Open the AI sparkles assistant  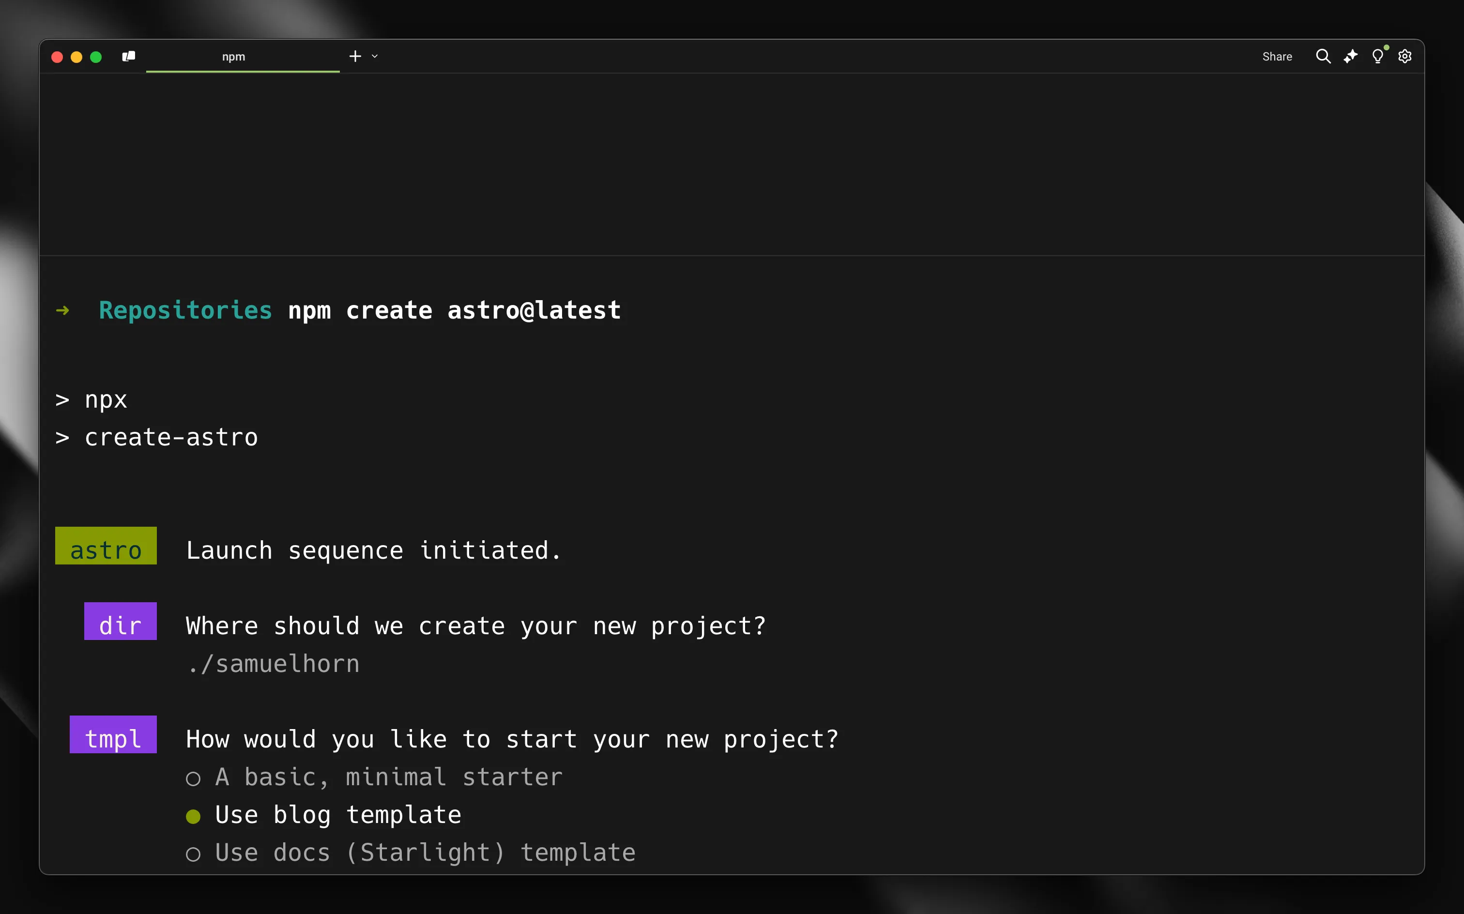pyautogui.click(x=1350, y=56)
